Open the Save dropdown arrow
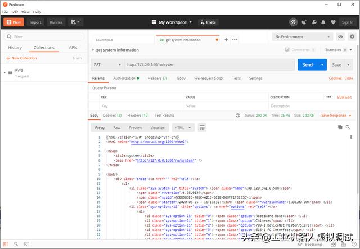Screen dimensions: 360x249 click(348, 65)
